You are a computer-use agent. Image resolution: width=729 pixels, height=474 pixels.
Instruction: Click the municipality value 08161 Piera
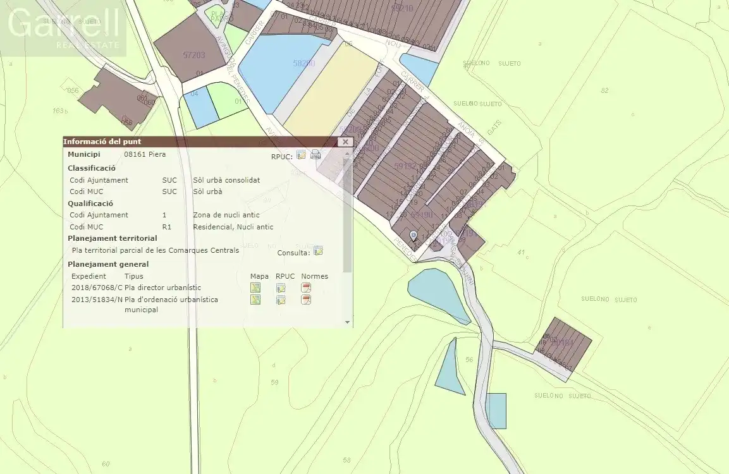(145, 154)
